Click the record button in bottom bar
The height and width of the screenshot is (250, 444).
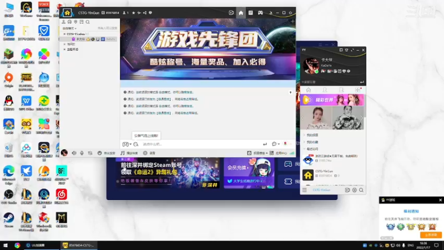tap(149, 153)
